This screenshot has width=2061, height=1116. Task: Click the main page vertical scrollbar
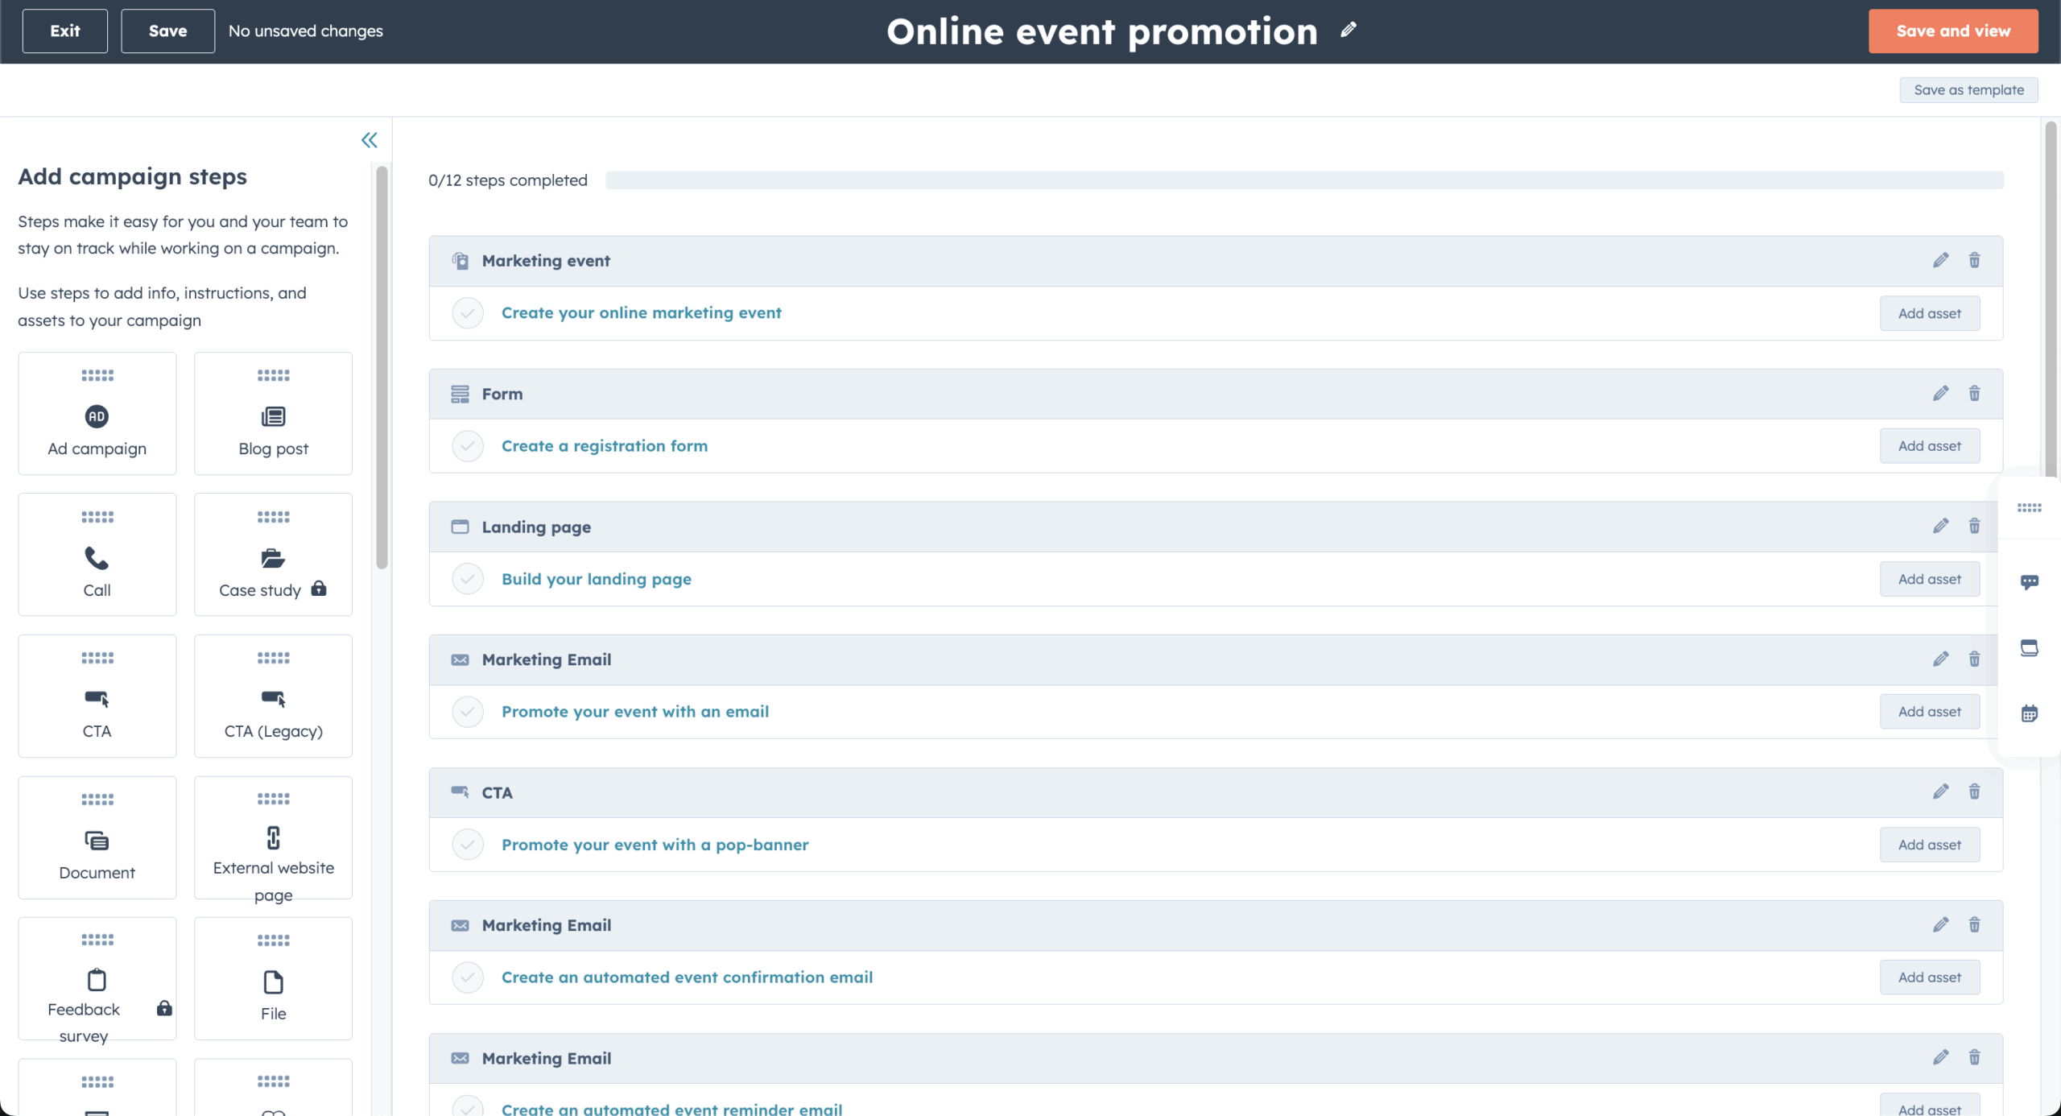[2051, 298]
